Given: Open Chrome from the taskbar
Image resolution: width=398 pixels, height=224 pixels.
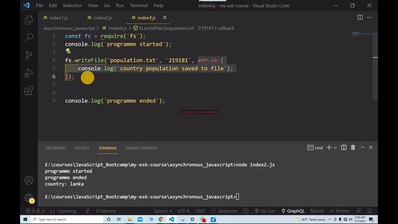Looking at the screenshot, I should (x=161, y=220).
